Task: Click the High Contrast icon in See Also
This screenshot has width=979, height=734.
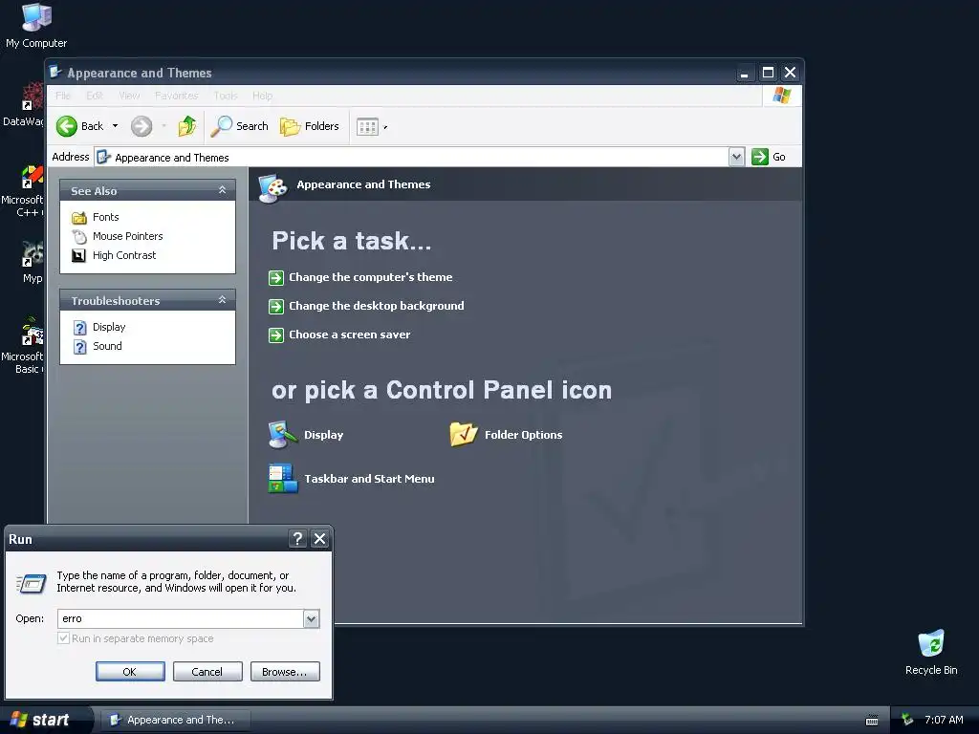Action: [78, 255]
